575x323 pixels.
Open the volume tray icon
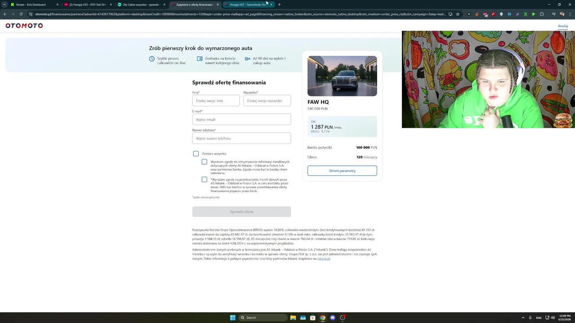[x=553, y=318]
